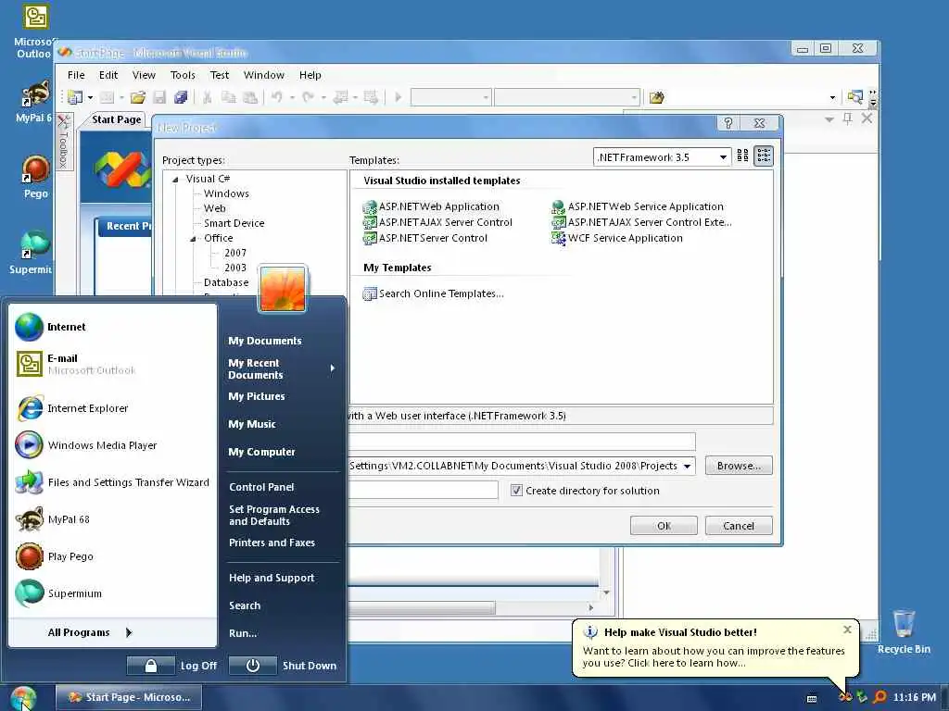Image resolution: width=949 pixels, height=711 pixels.
Task: Click the Undo toolbar icon
Action: point(276,96)
